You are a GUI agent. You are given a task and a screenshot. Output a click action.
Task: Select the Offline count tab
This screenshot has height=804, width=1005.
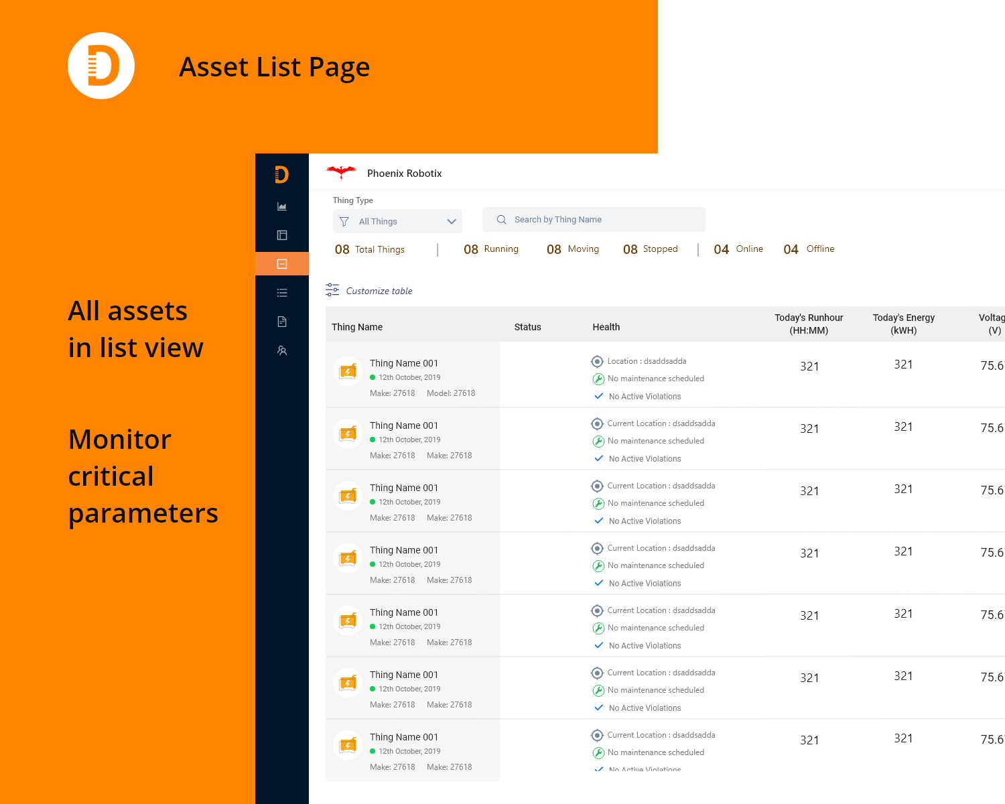point(809,249)
